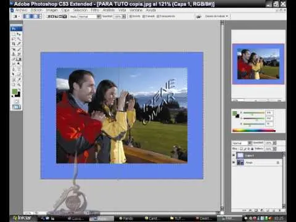
Task: Select the Magic Wand tool
Action: 19,39
